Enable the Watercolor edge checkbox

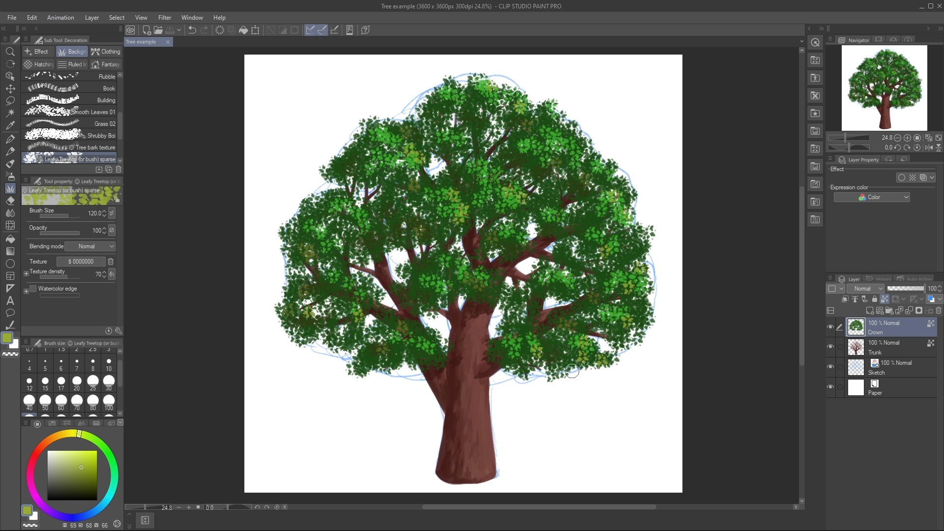point(33,289)
